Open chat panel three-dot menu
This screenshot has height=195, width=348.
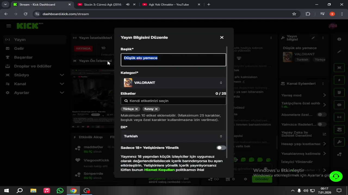coord(271,38)
